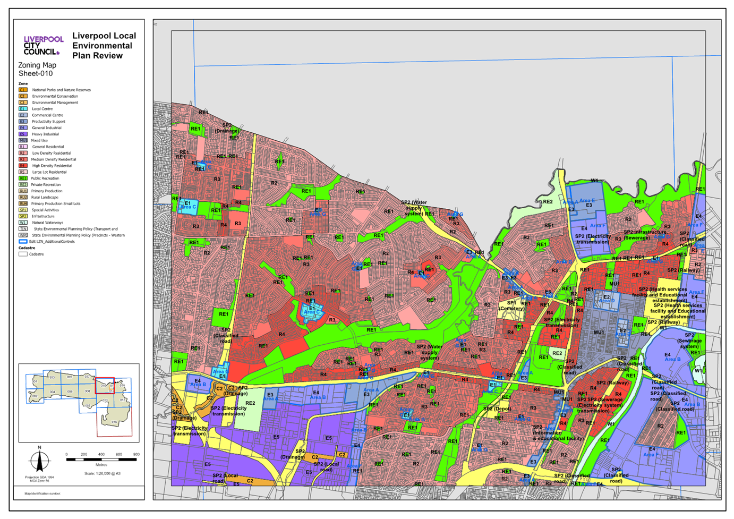Image resolution: width=734 pixels, height=519 pixels.
Task: Click the E1 Local Centre legend swatch
Action: click(23, 109)
